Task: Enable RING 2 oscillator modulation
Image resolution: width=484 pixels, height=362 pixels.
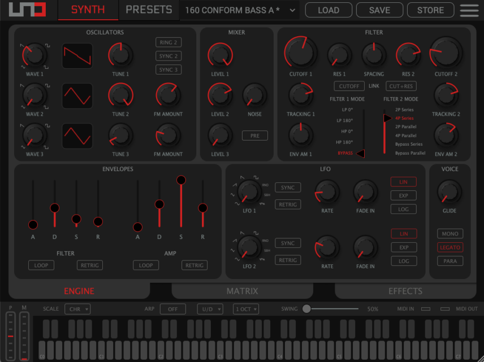Action: pos(168,42)
